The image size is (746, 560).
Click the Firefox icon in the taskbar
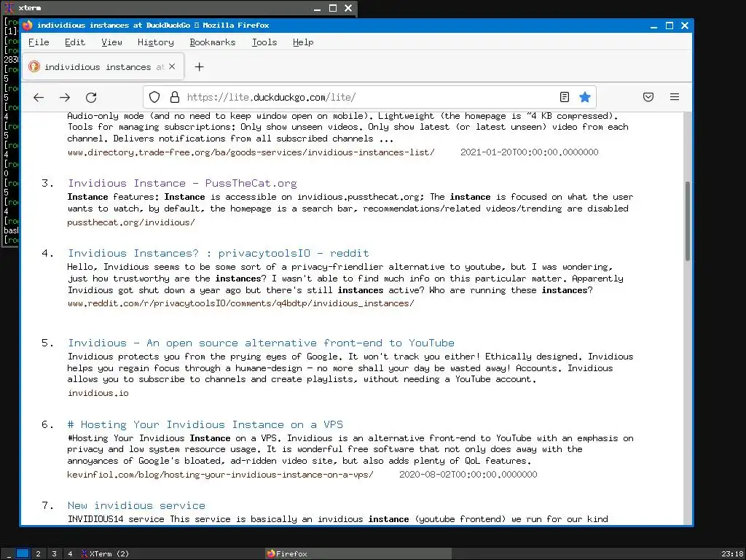point(271,553)
